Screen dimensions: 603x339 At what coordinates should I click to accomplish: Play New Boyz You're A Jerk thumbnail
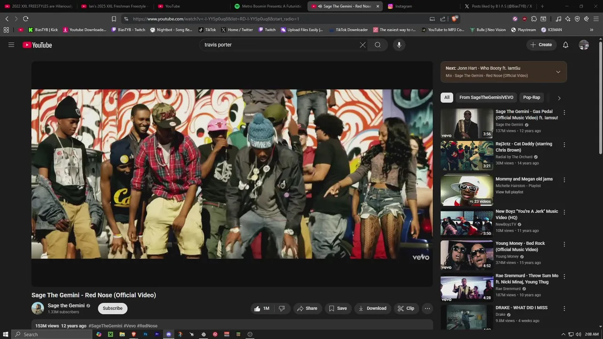coord(467,223)
